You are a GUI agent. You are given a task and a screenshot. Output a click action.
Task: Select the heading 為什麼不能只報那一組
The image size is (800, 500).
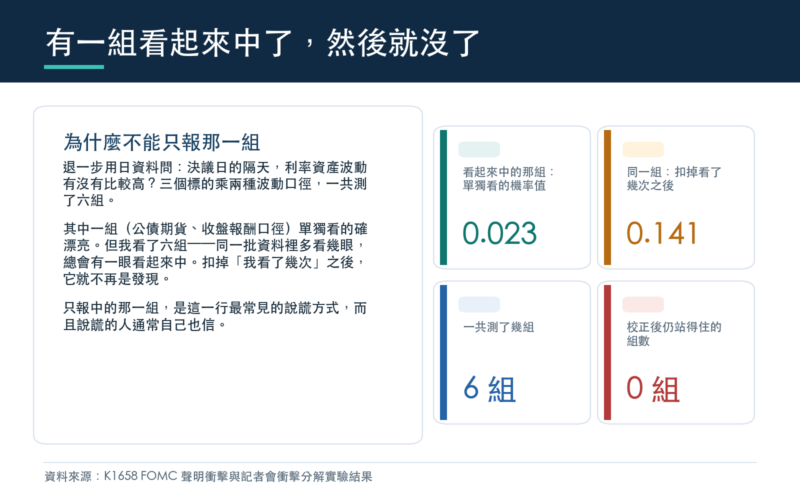tap(162, 142)
